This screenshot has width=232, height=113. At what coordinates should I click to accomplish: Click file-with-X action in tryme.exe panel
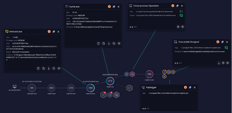(x=104, y=43)
